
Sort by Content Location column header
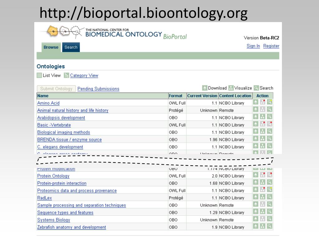[x=235, y=96]
